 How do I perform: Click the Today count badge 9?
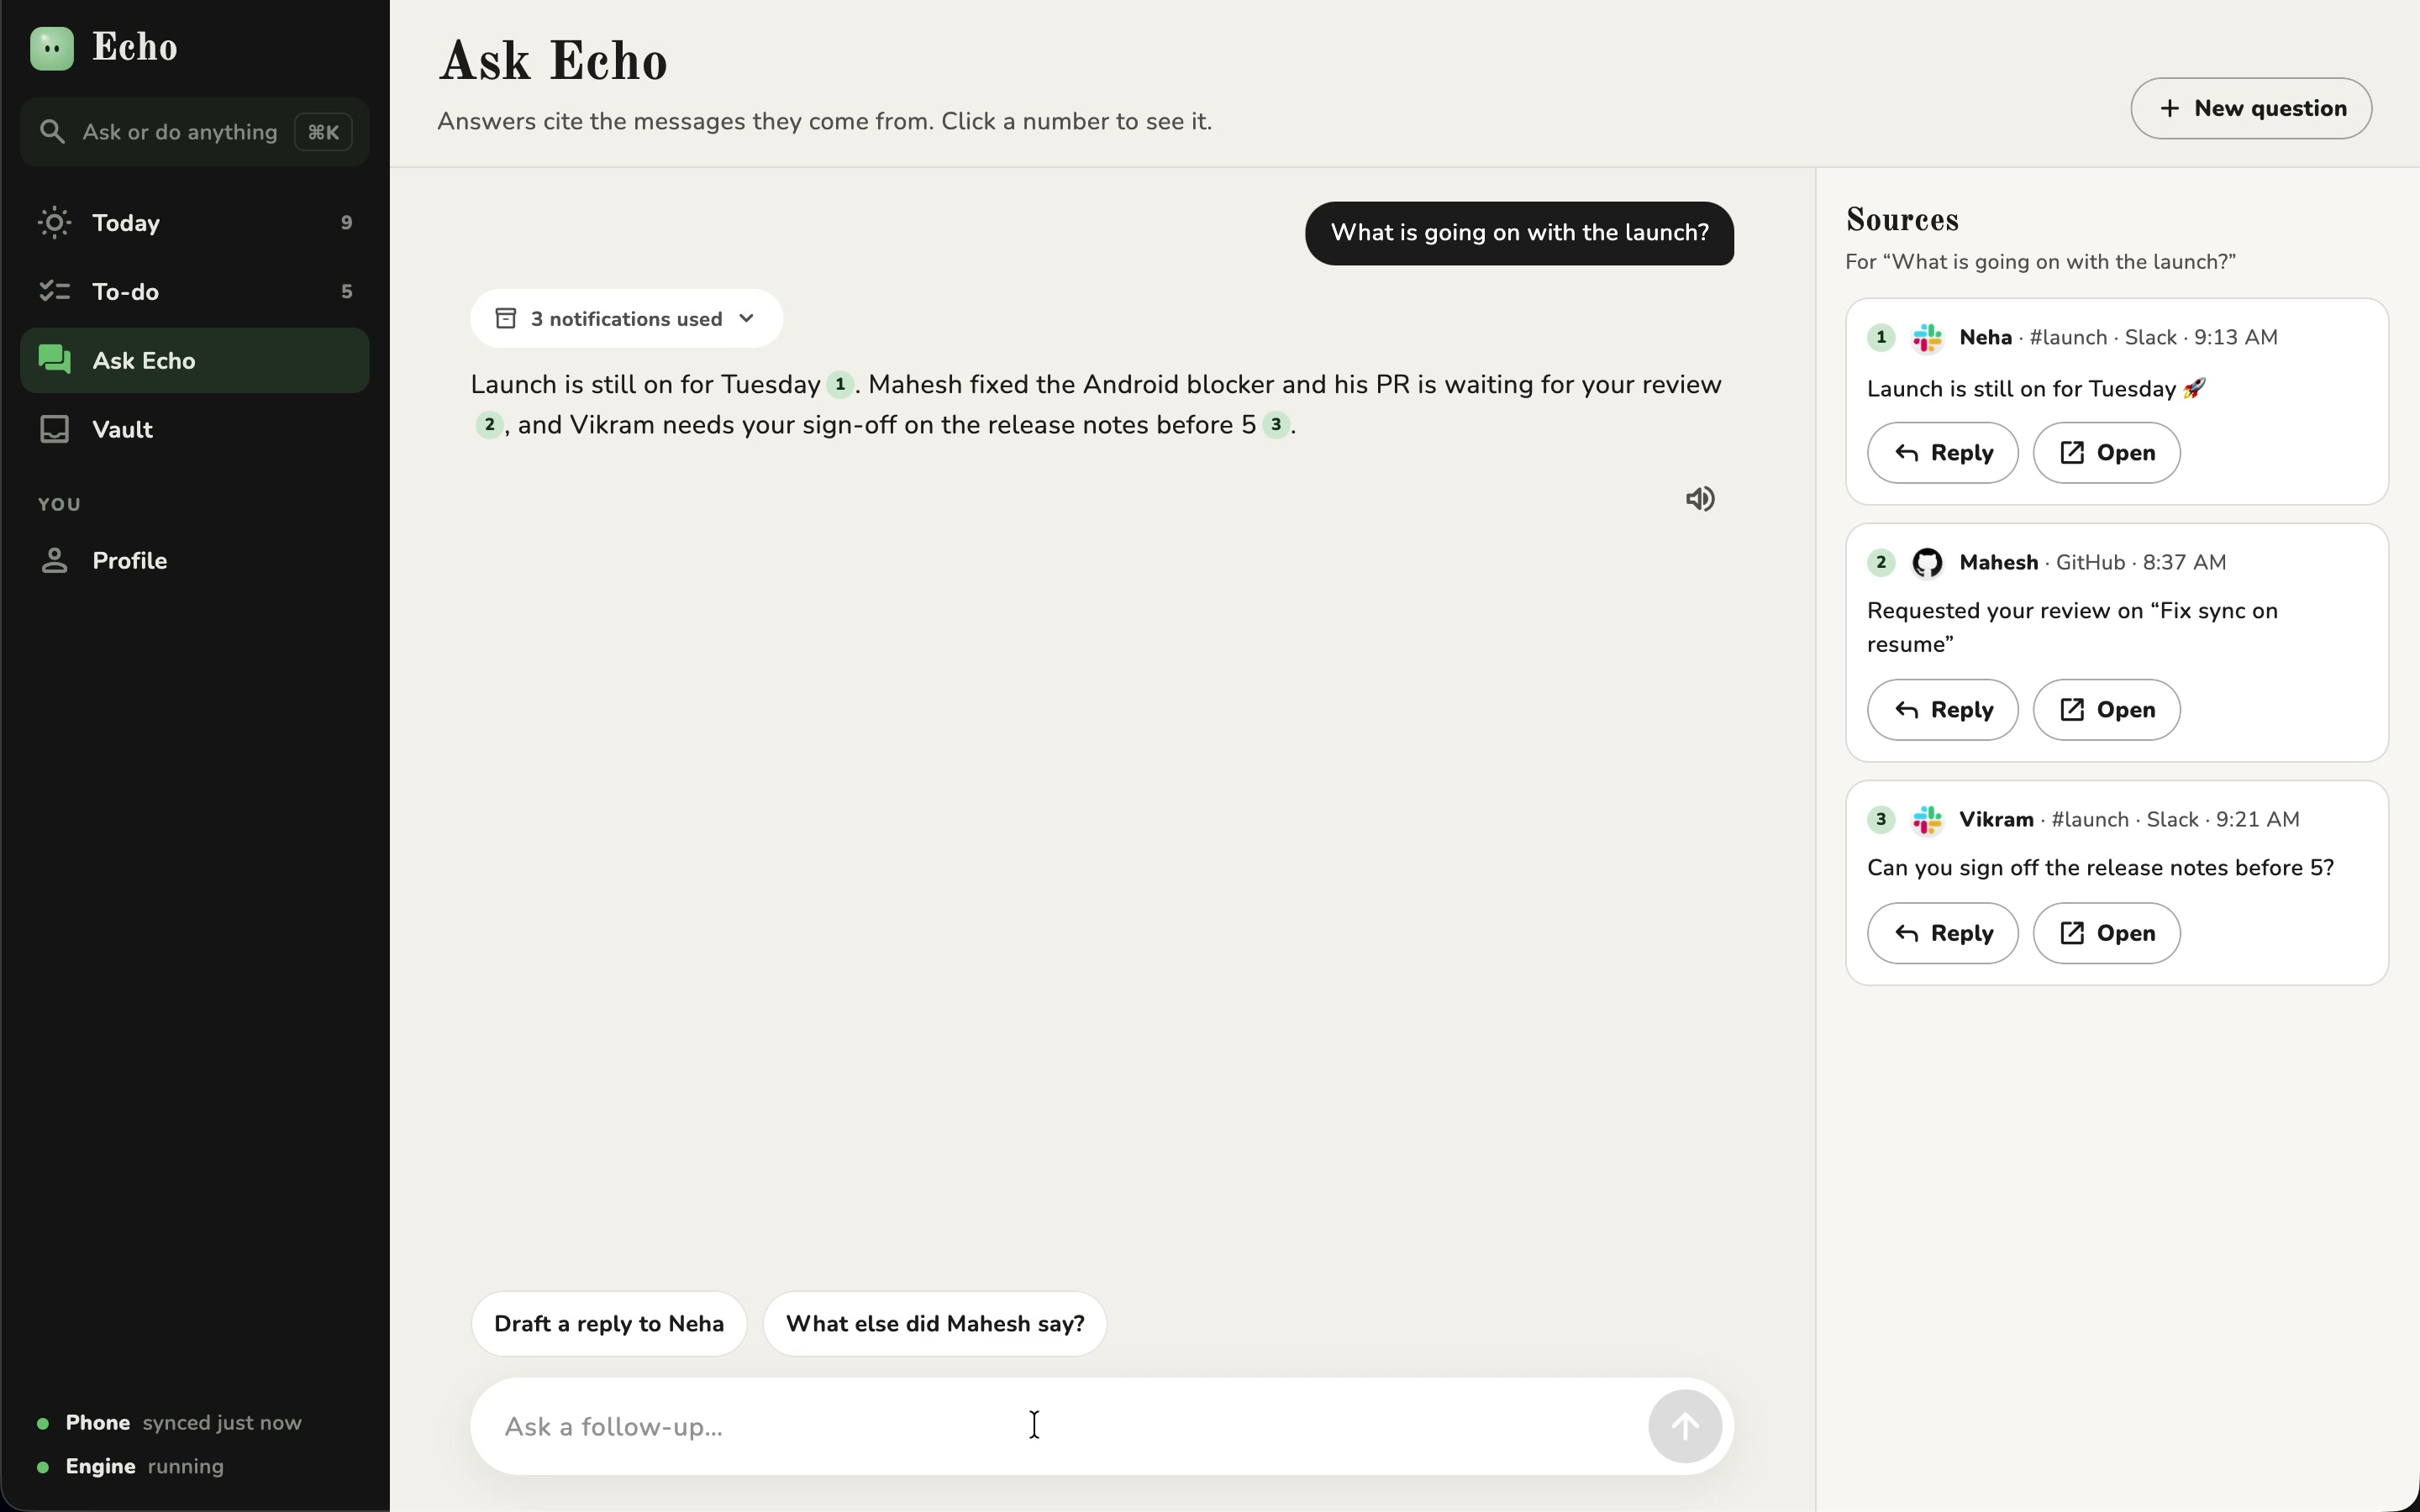(x=346, y=223)
